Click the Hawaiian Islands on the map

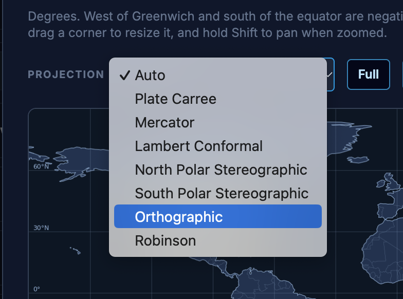click(75, 251)
